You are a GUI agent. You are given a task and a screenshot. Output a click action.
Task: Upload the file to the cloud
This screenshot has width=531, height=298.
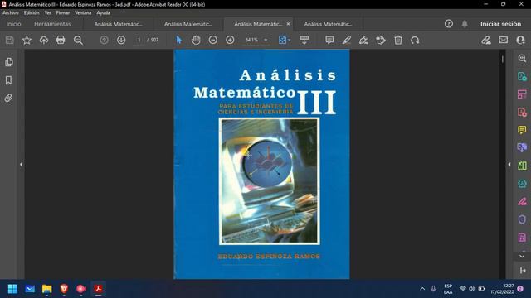[x=44, y=40]
